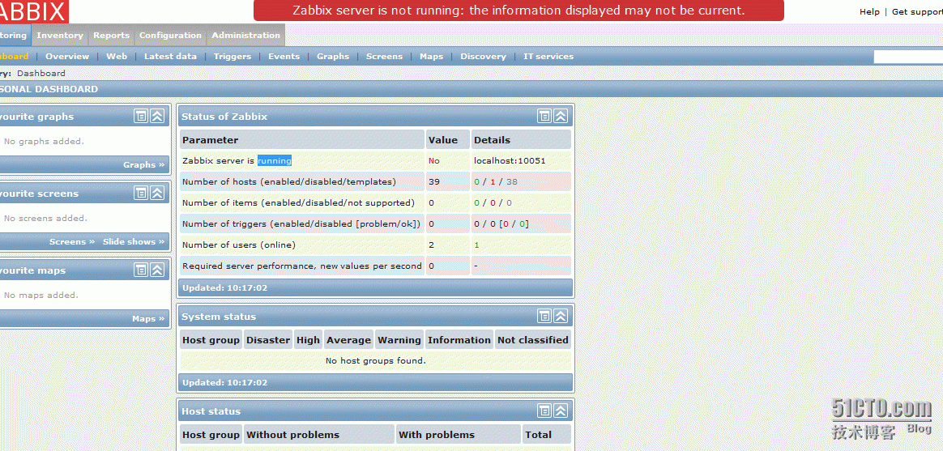Go to Screens submenu item

coord(384,57)
